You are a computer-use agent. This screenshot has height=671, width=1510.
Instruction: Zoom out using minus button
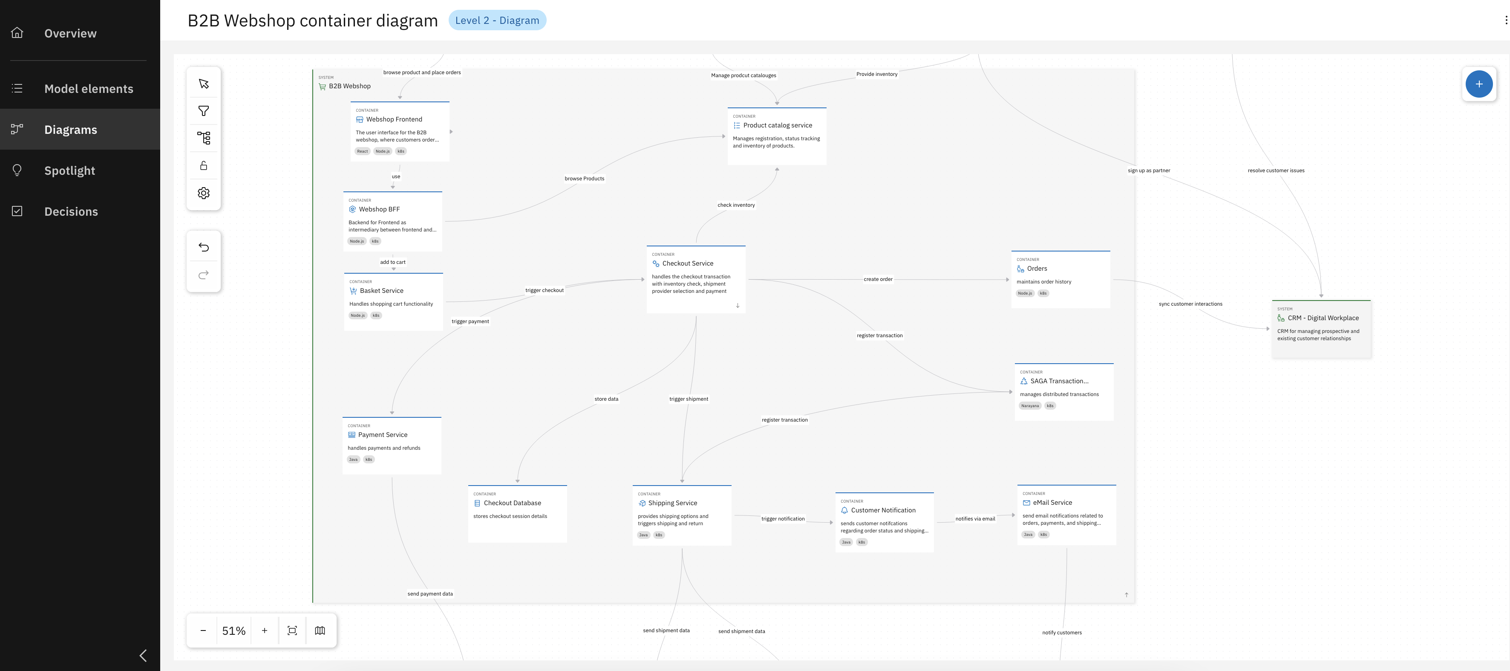click(203, 631)
